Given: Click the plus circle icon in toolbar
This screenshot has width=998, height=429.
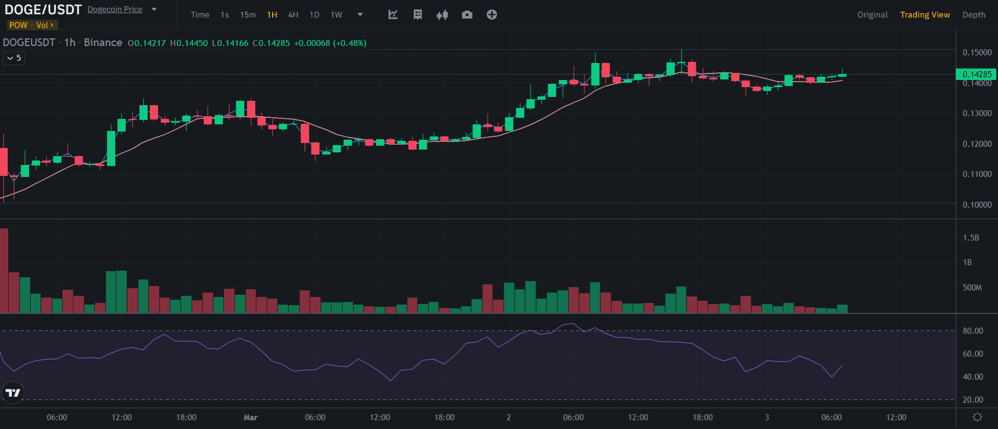Looking at the screenshot, I should coord(492,15).
